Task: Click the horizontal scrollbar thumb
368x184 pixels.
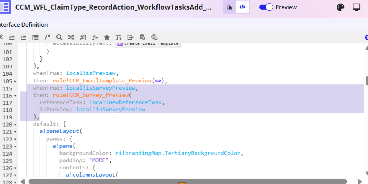Action: coord(187,182)
